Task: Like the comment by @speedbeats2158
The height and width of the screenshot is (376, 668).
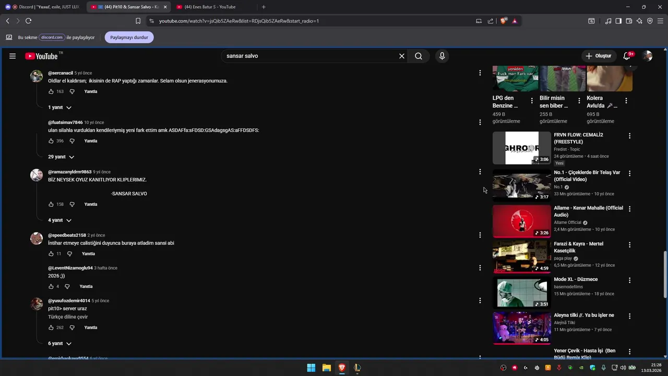Action: coord(51,254)
